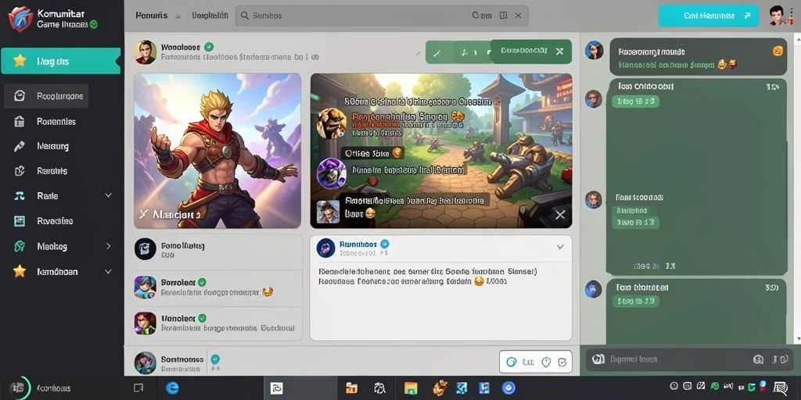Click the circular status icon at sidebar bottom
Viewport: 801px width, 400px height.
pos(20,387)
